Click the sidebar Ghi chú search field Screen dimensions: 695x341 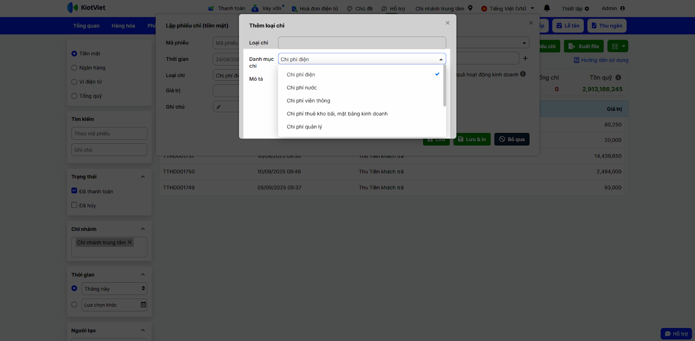click(x=109, y=150)
